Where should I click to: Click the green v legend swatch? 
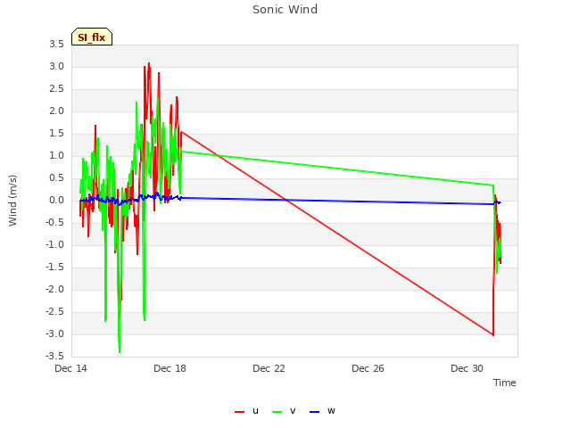pyautogui.click(x=277, y=412)
